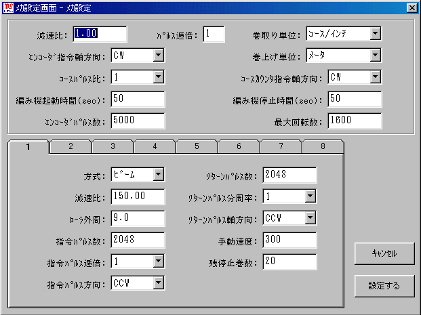This screenshot has width=421, height=315.
Task: Click the 設定する button
Action: click(384, 285)
